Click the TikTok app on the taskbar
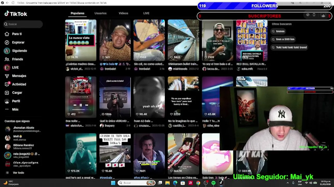This screenshot has width=334, height=187. [x=221, y=183]
